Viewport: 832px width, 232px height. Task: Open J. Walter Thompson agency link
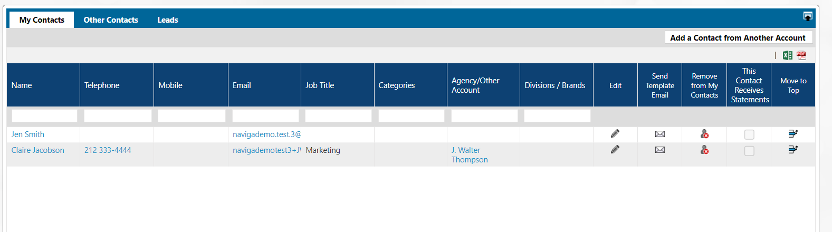coord(470,155)
